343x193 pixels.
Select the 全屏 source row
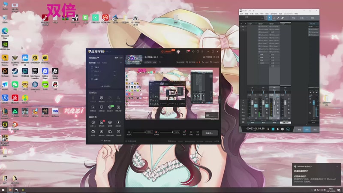[x=106, y=79]
